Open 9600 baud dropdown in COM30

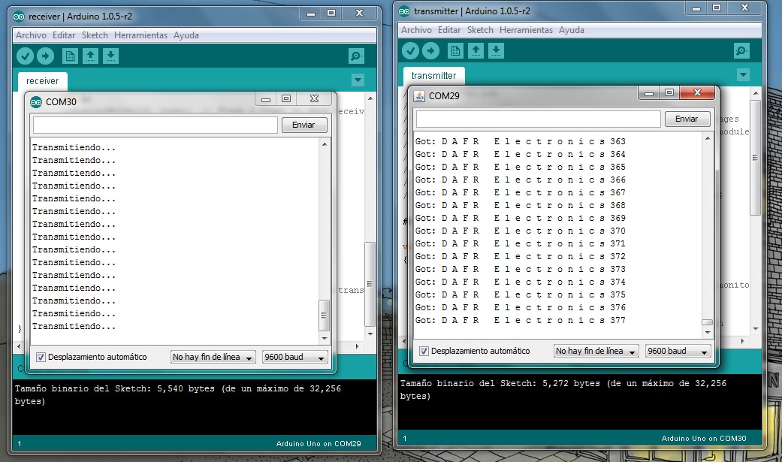tap(294, 357)
